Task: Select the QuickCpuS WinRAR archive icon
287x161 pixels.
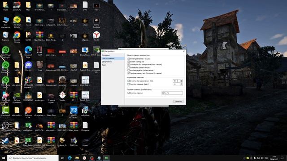Action: (39, 36)
